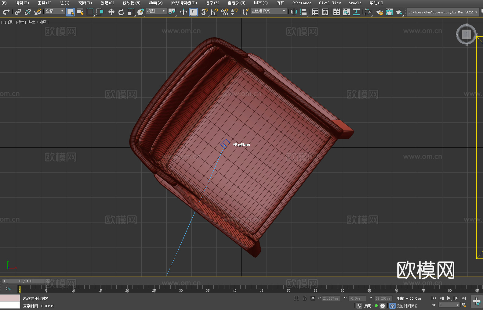Click the Render Production teapot icon

tap(399, 12)
